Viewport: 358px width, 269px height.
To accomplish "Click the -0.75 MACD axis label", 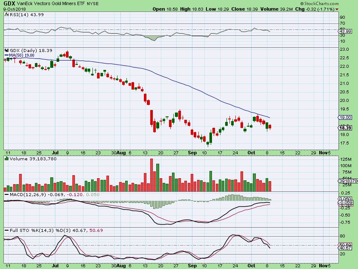I will click(345, 223).
